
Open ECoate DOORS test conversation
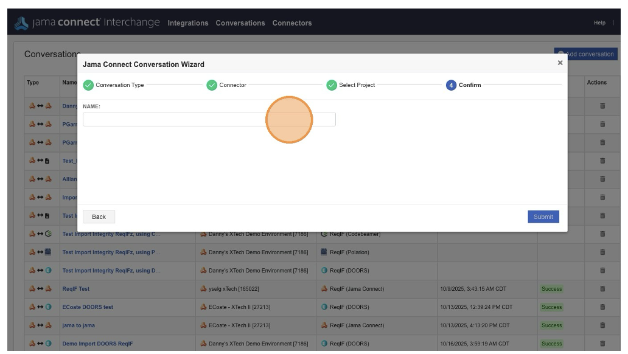point(88,307)
